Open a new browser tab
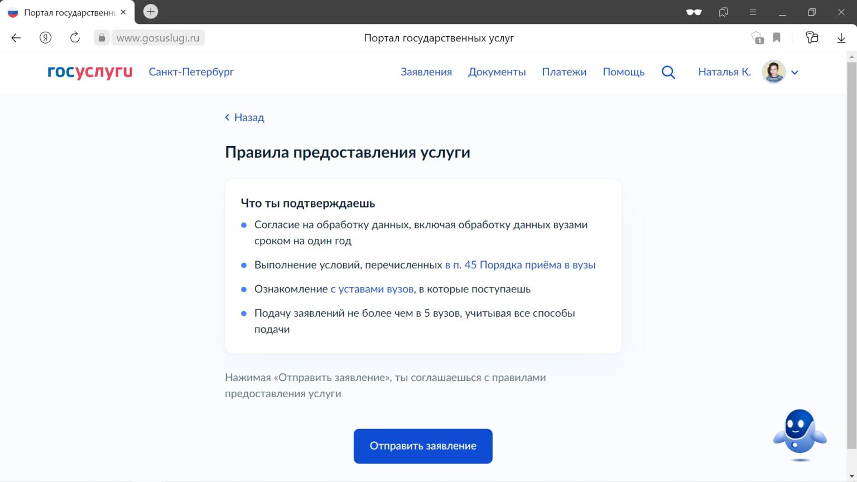This screenshot has height=482, width=857. [x=151, y=12]
